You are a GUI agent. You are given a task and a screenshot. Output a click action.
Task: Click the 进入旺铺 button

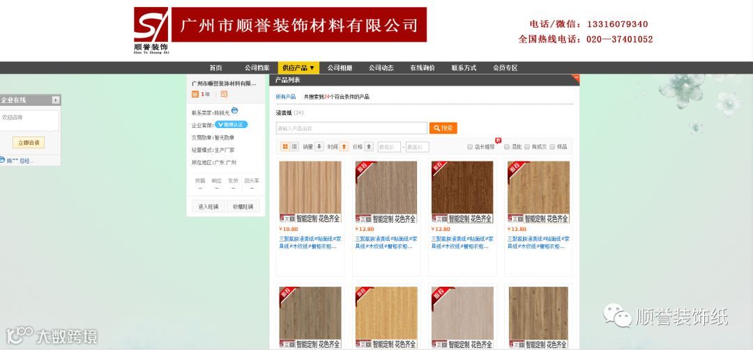tap(208, 207)
